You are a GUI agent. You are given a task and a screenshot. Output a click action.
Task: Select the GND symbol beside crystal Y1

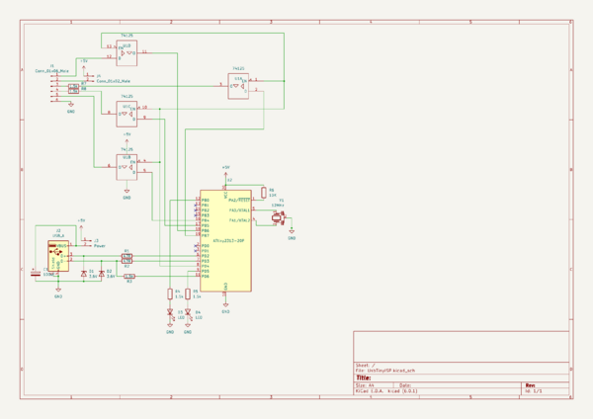pos(292,233)
